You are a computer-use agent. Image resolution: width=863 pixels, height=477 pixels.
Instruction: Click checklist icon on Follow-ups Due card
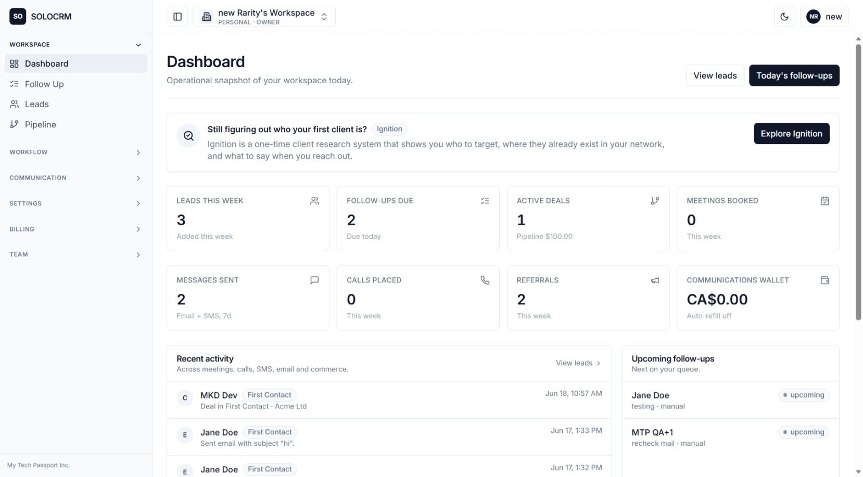[485, 201]
